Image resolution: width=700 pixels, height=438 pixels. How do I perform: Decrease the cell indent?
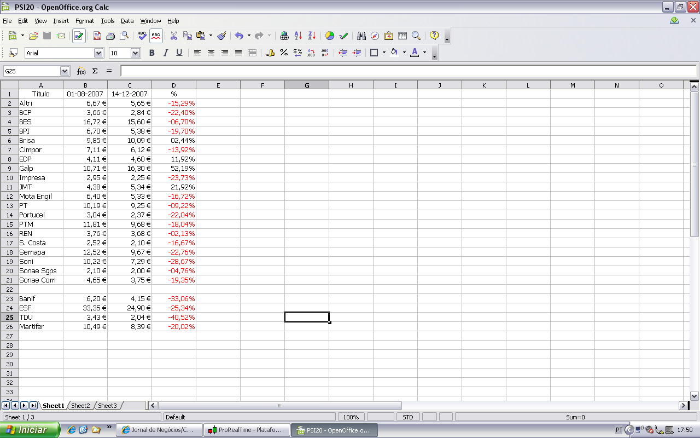click(343, 53)
